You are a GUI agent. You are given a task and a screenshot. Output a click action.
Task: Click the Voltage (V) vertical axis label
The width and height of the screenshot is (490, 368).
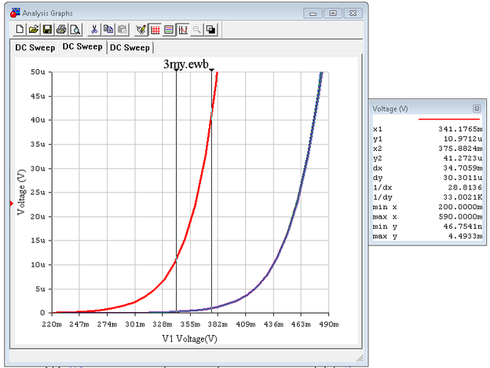click(21, 192)
